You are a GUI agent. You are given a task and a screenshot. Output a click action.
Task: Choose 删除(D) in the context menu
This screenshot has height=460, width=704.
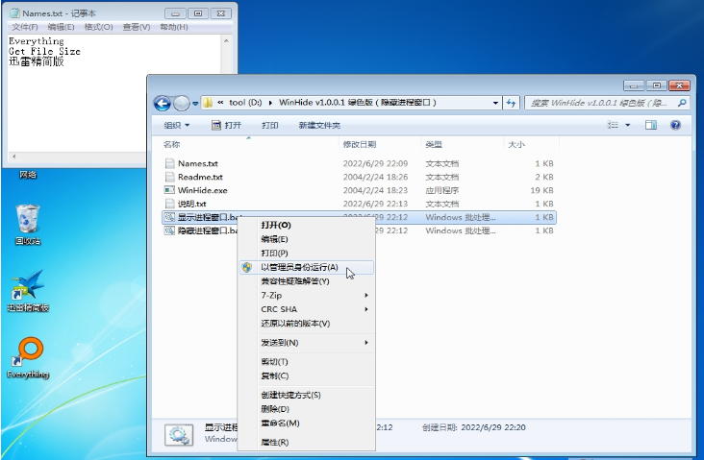307,409
